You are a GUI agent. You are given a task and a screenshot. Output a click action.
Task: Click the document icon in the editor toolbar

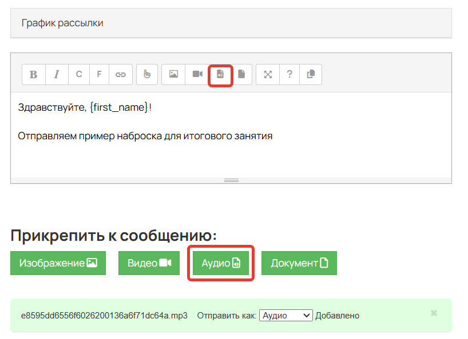point(242,74)
